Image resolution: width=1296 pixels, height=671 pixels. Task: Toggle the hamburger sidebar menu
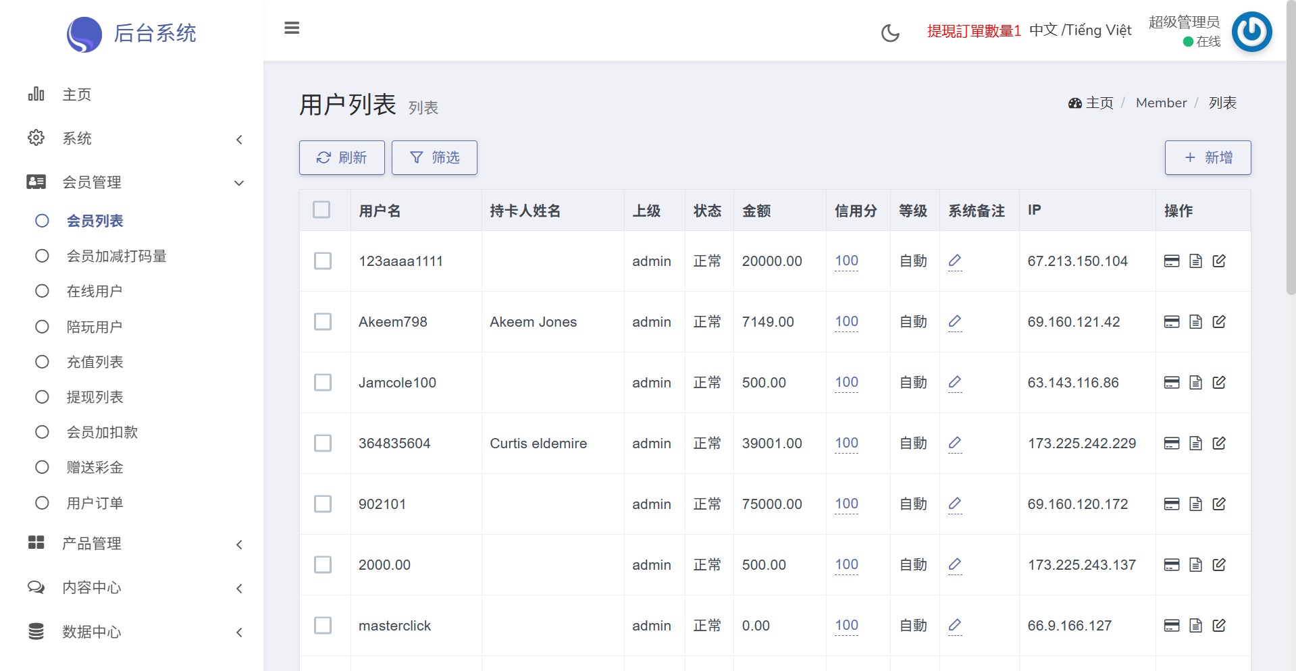click(292, 28)
